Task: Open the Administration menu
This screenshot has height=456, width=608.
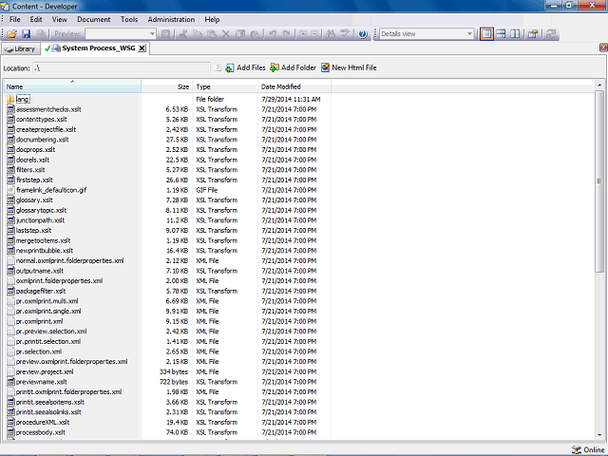Action: coord(171,19)
